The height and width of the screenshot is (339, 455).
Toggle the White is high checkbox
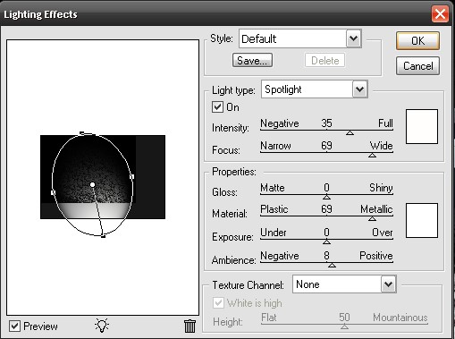[218, 303]
